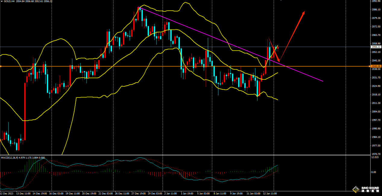Screen dimensions: 382x196
Task: Click the lower end of the magenta trendline
Action: [323, 81]
